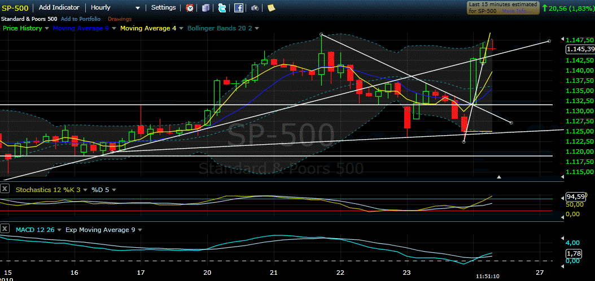Expand the Stochastics 12 %K 3 arrow
This screenshot has width=595, height=281.
85,190
